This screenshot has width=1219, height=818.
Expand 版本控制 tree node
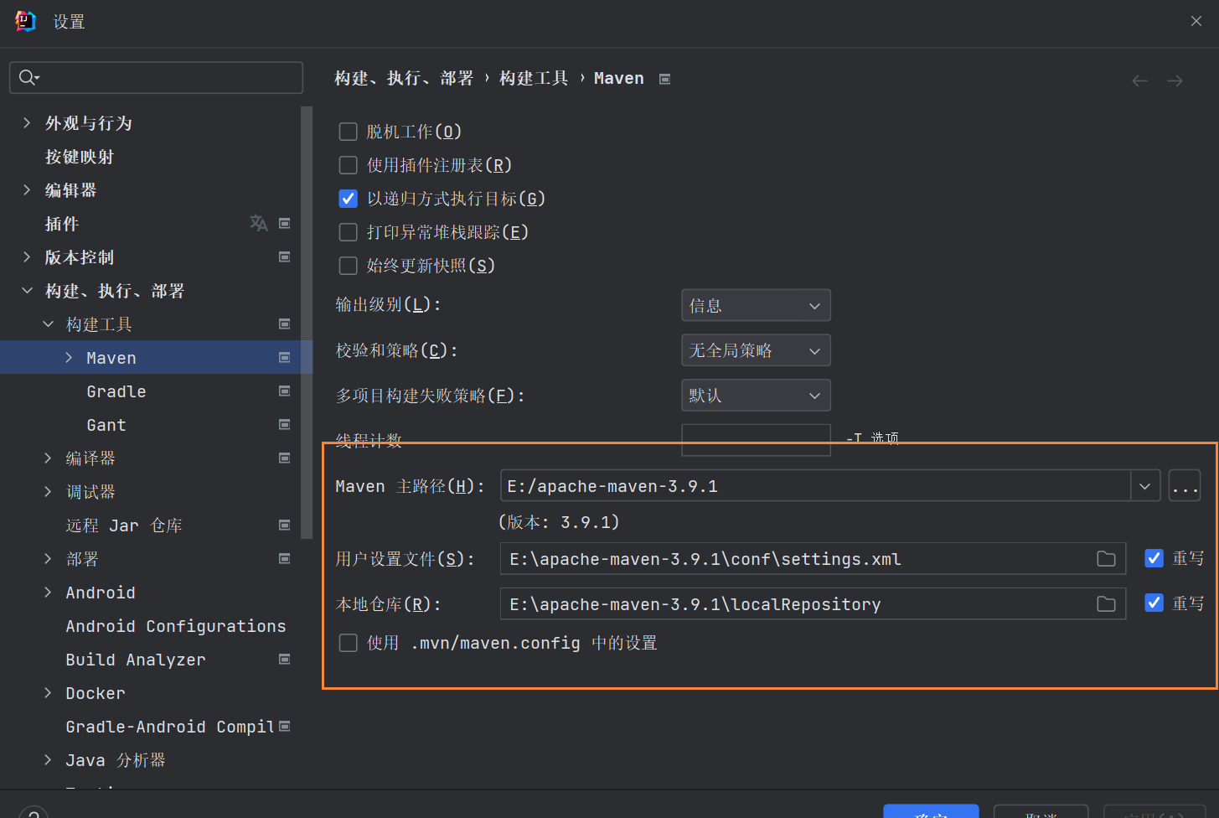point(27,257)
